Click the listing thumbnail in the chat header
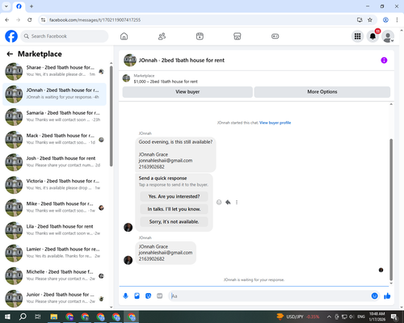404x323 pixels. [x=130, y=61]
